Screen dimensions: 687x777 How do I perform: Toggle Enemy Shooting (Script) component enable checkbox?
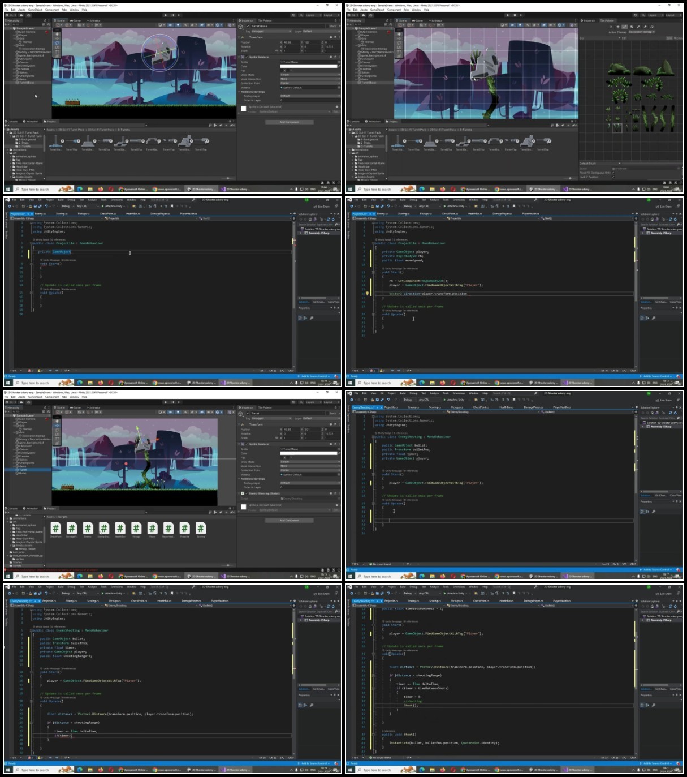247,493
